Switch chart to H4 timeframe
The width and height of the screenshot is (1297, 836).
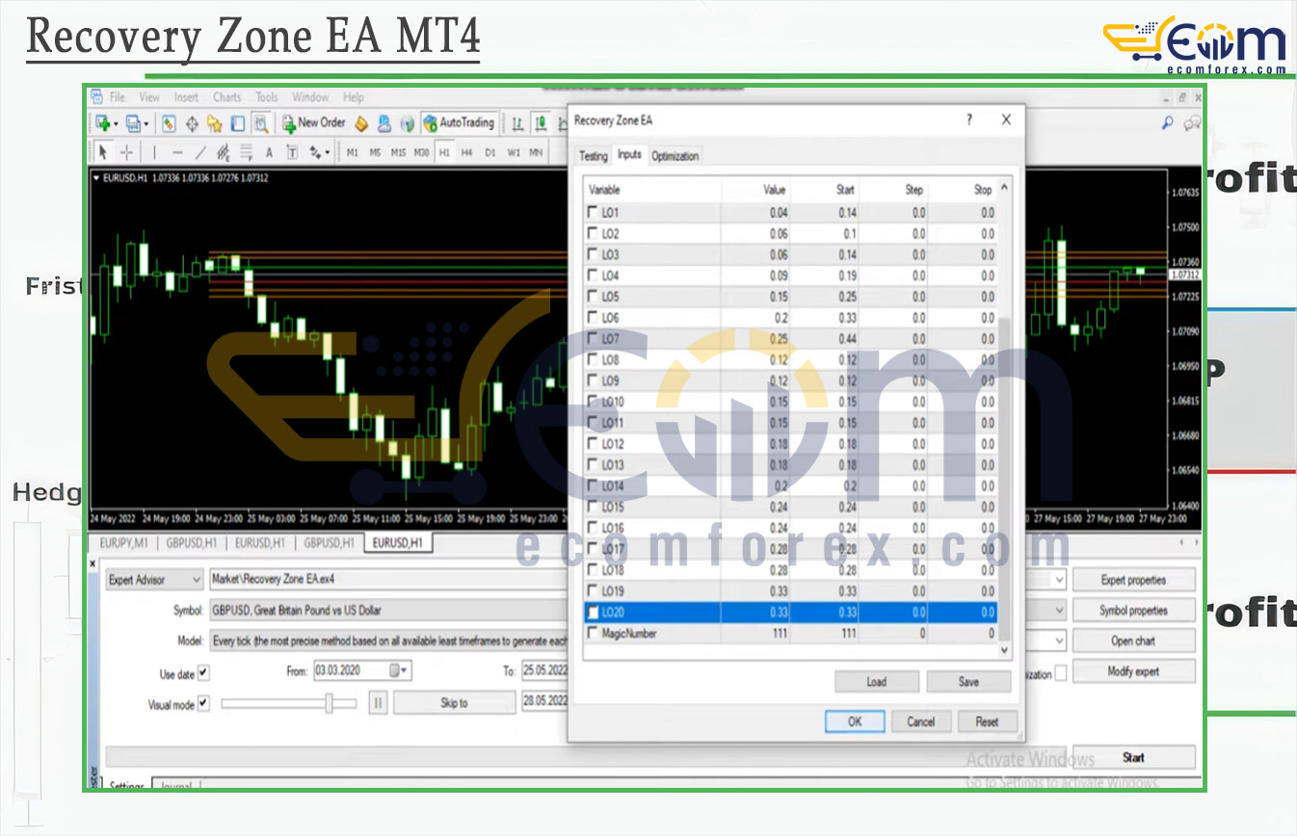[x=466, y=152]
